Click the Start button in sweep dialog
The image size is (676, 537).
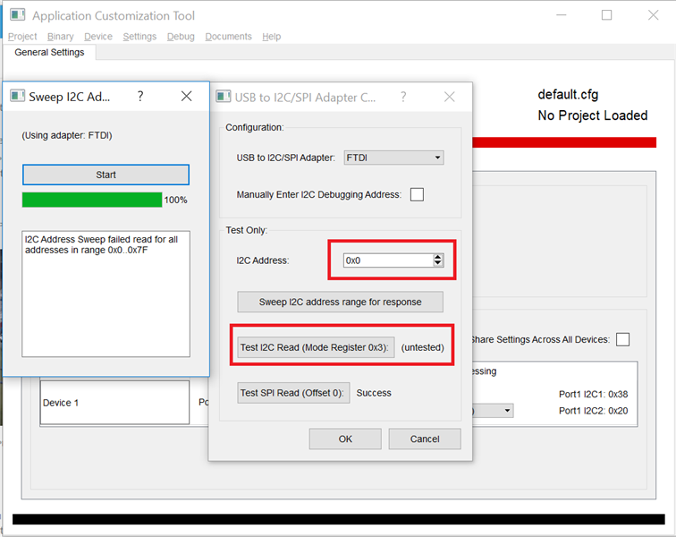[106, 175]
